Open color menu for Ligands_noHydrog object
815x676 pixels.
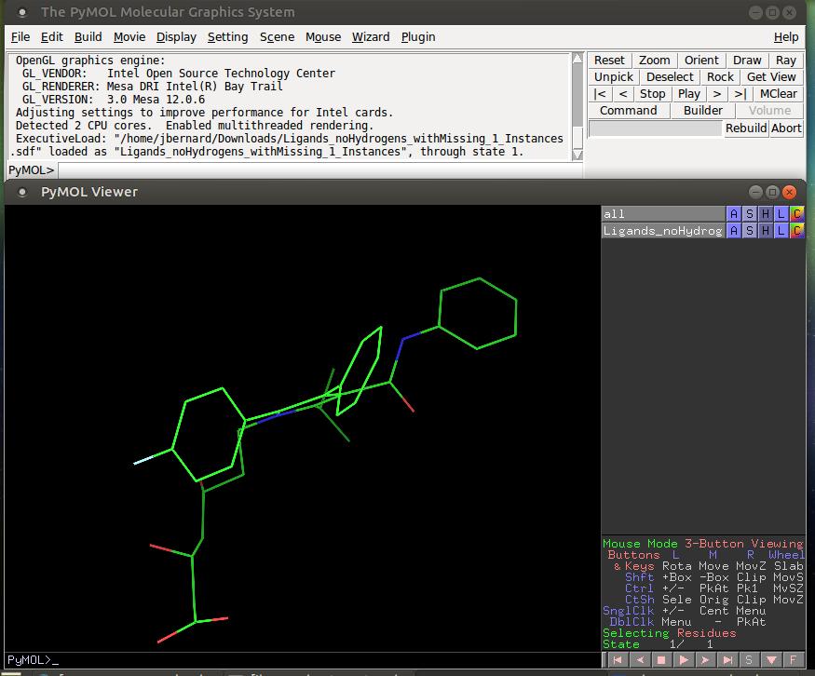(796, 230)
